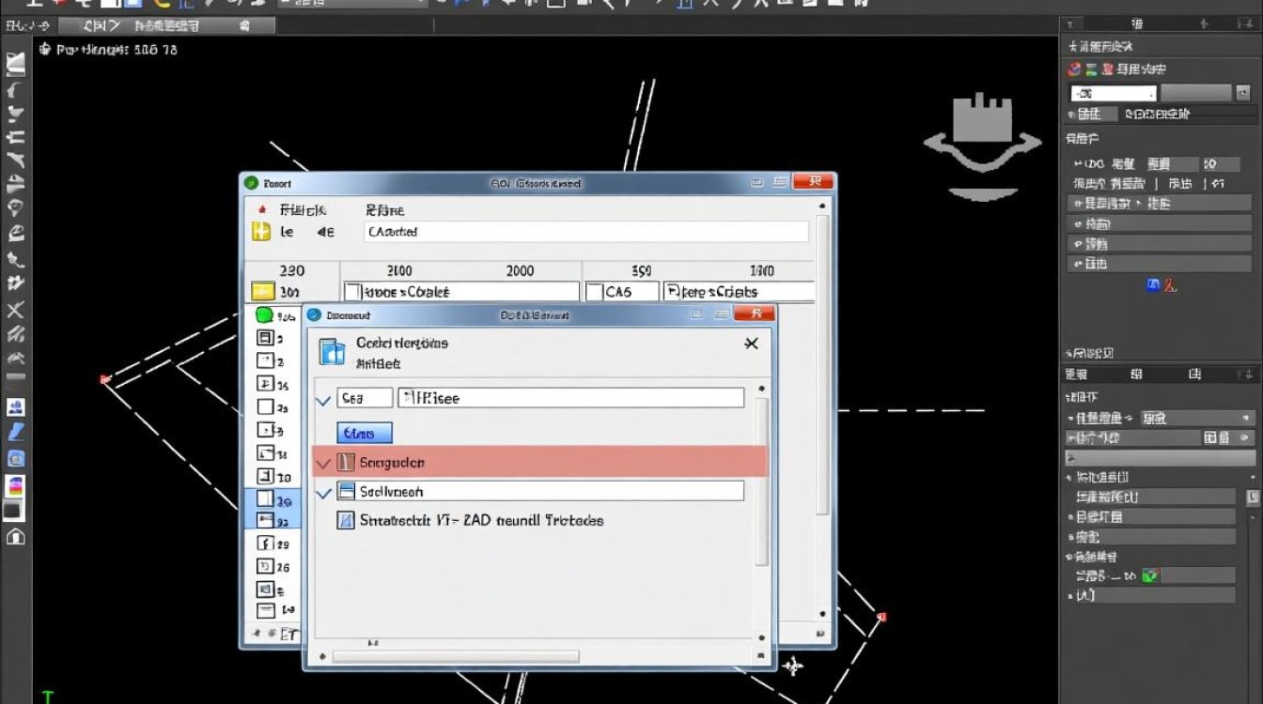1263x704 pixels.
Task: Select the red highlighted Snagudeh row
Action: [539, 462]
